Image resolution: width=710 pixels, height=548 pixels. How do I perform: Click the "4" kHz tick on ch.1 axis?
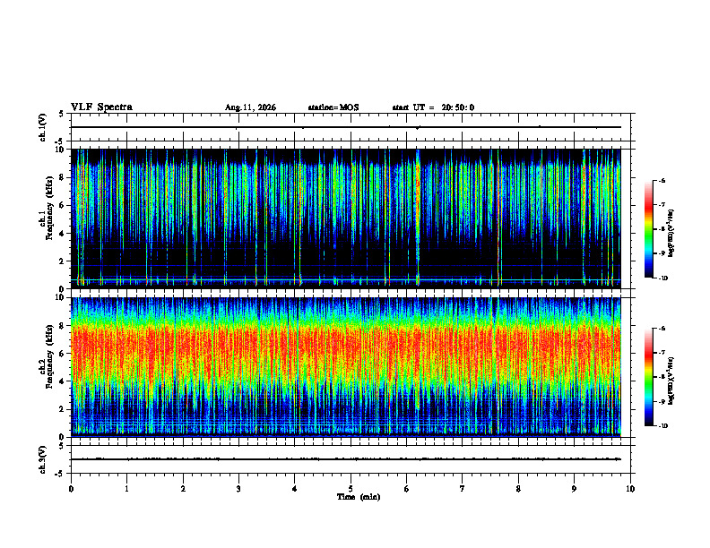tap(62, 234)
